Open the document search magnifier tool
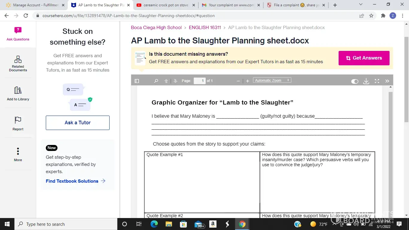Image resolution: width=409 pixels, height=230 pixels. [x=156, y=81]
